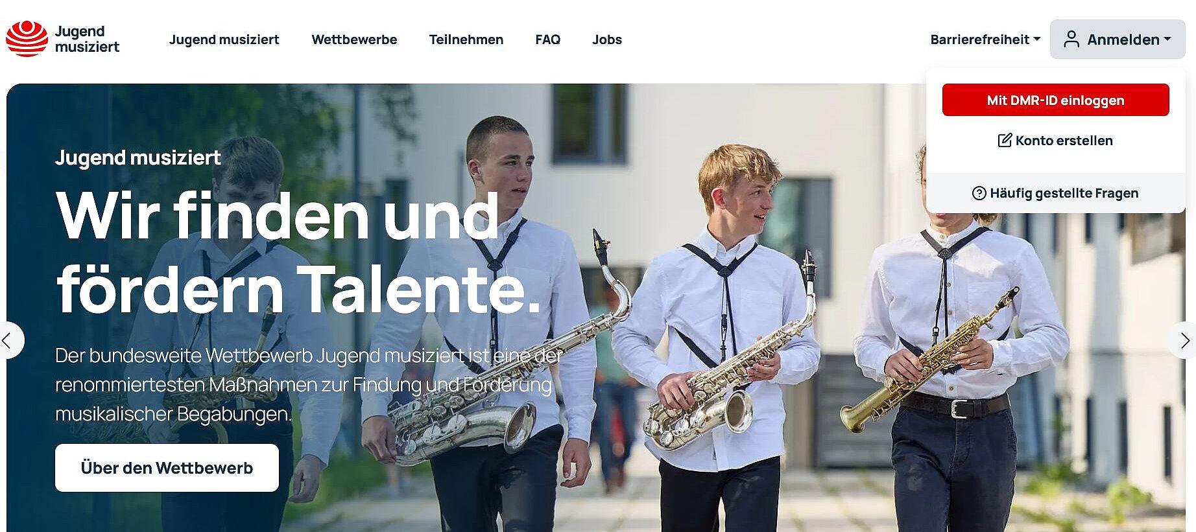Screen dimensions: 1196x532
Task: Click the hero headline Wir finden und fördern Talente
Action: (298, 251)
